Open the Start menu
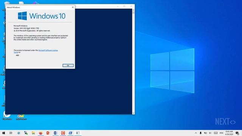This screenshot has height=136, width=242. (3, 133)
